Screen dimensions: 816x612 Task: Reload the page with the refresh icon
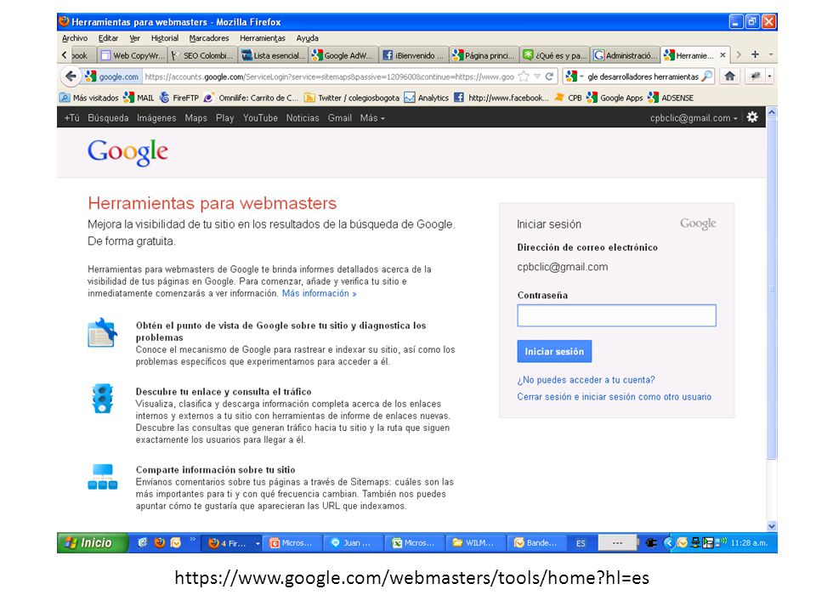point(550,76)
